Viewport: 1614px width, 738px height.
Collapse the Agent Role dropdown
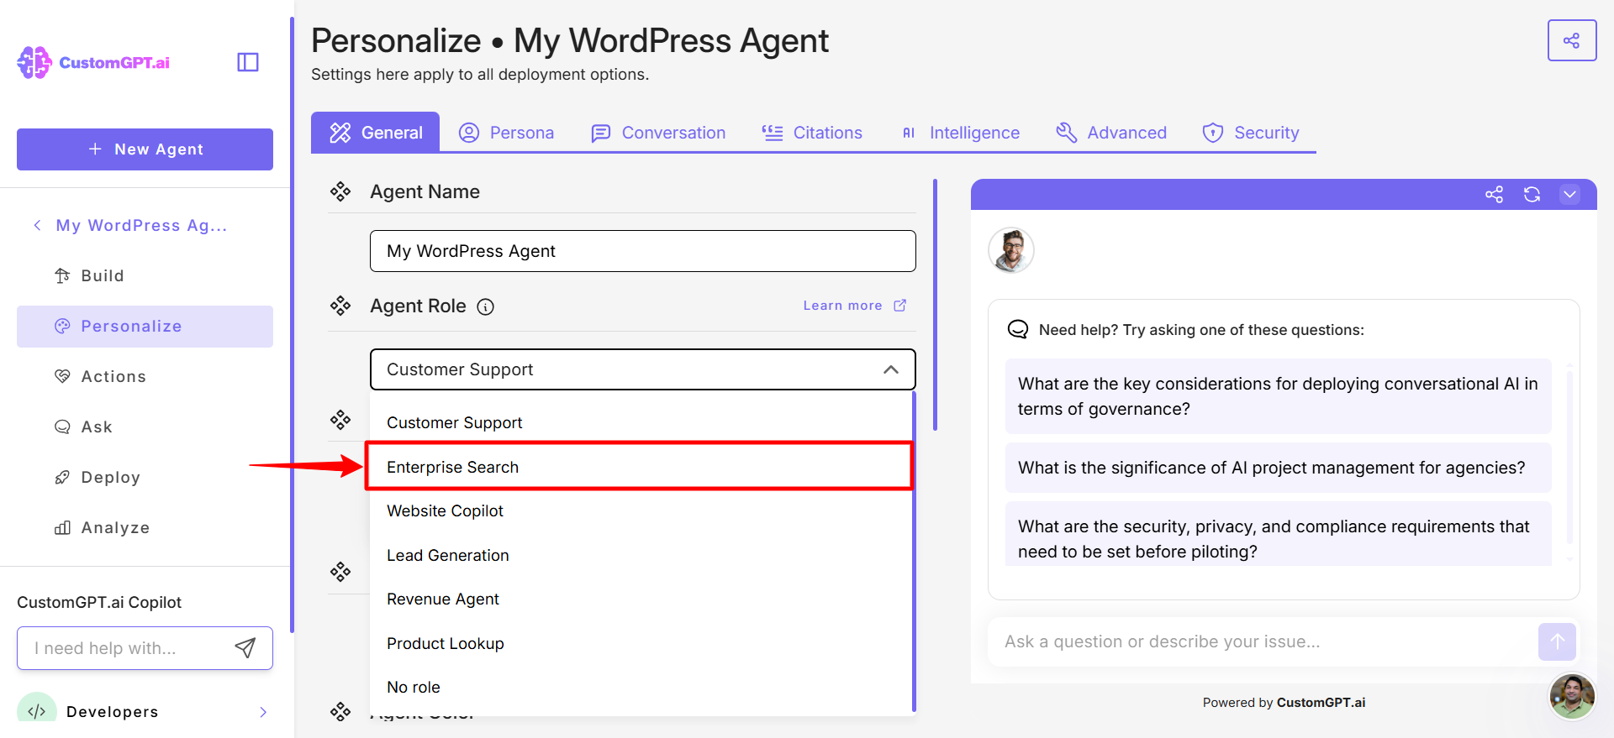click(x=891, y=369)
